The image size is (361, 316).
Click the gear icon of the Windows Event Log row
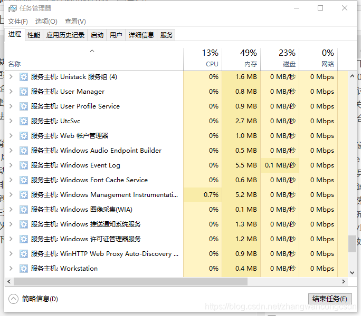[23, 165]
